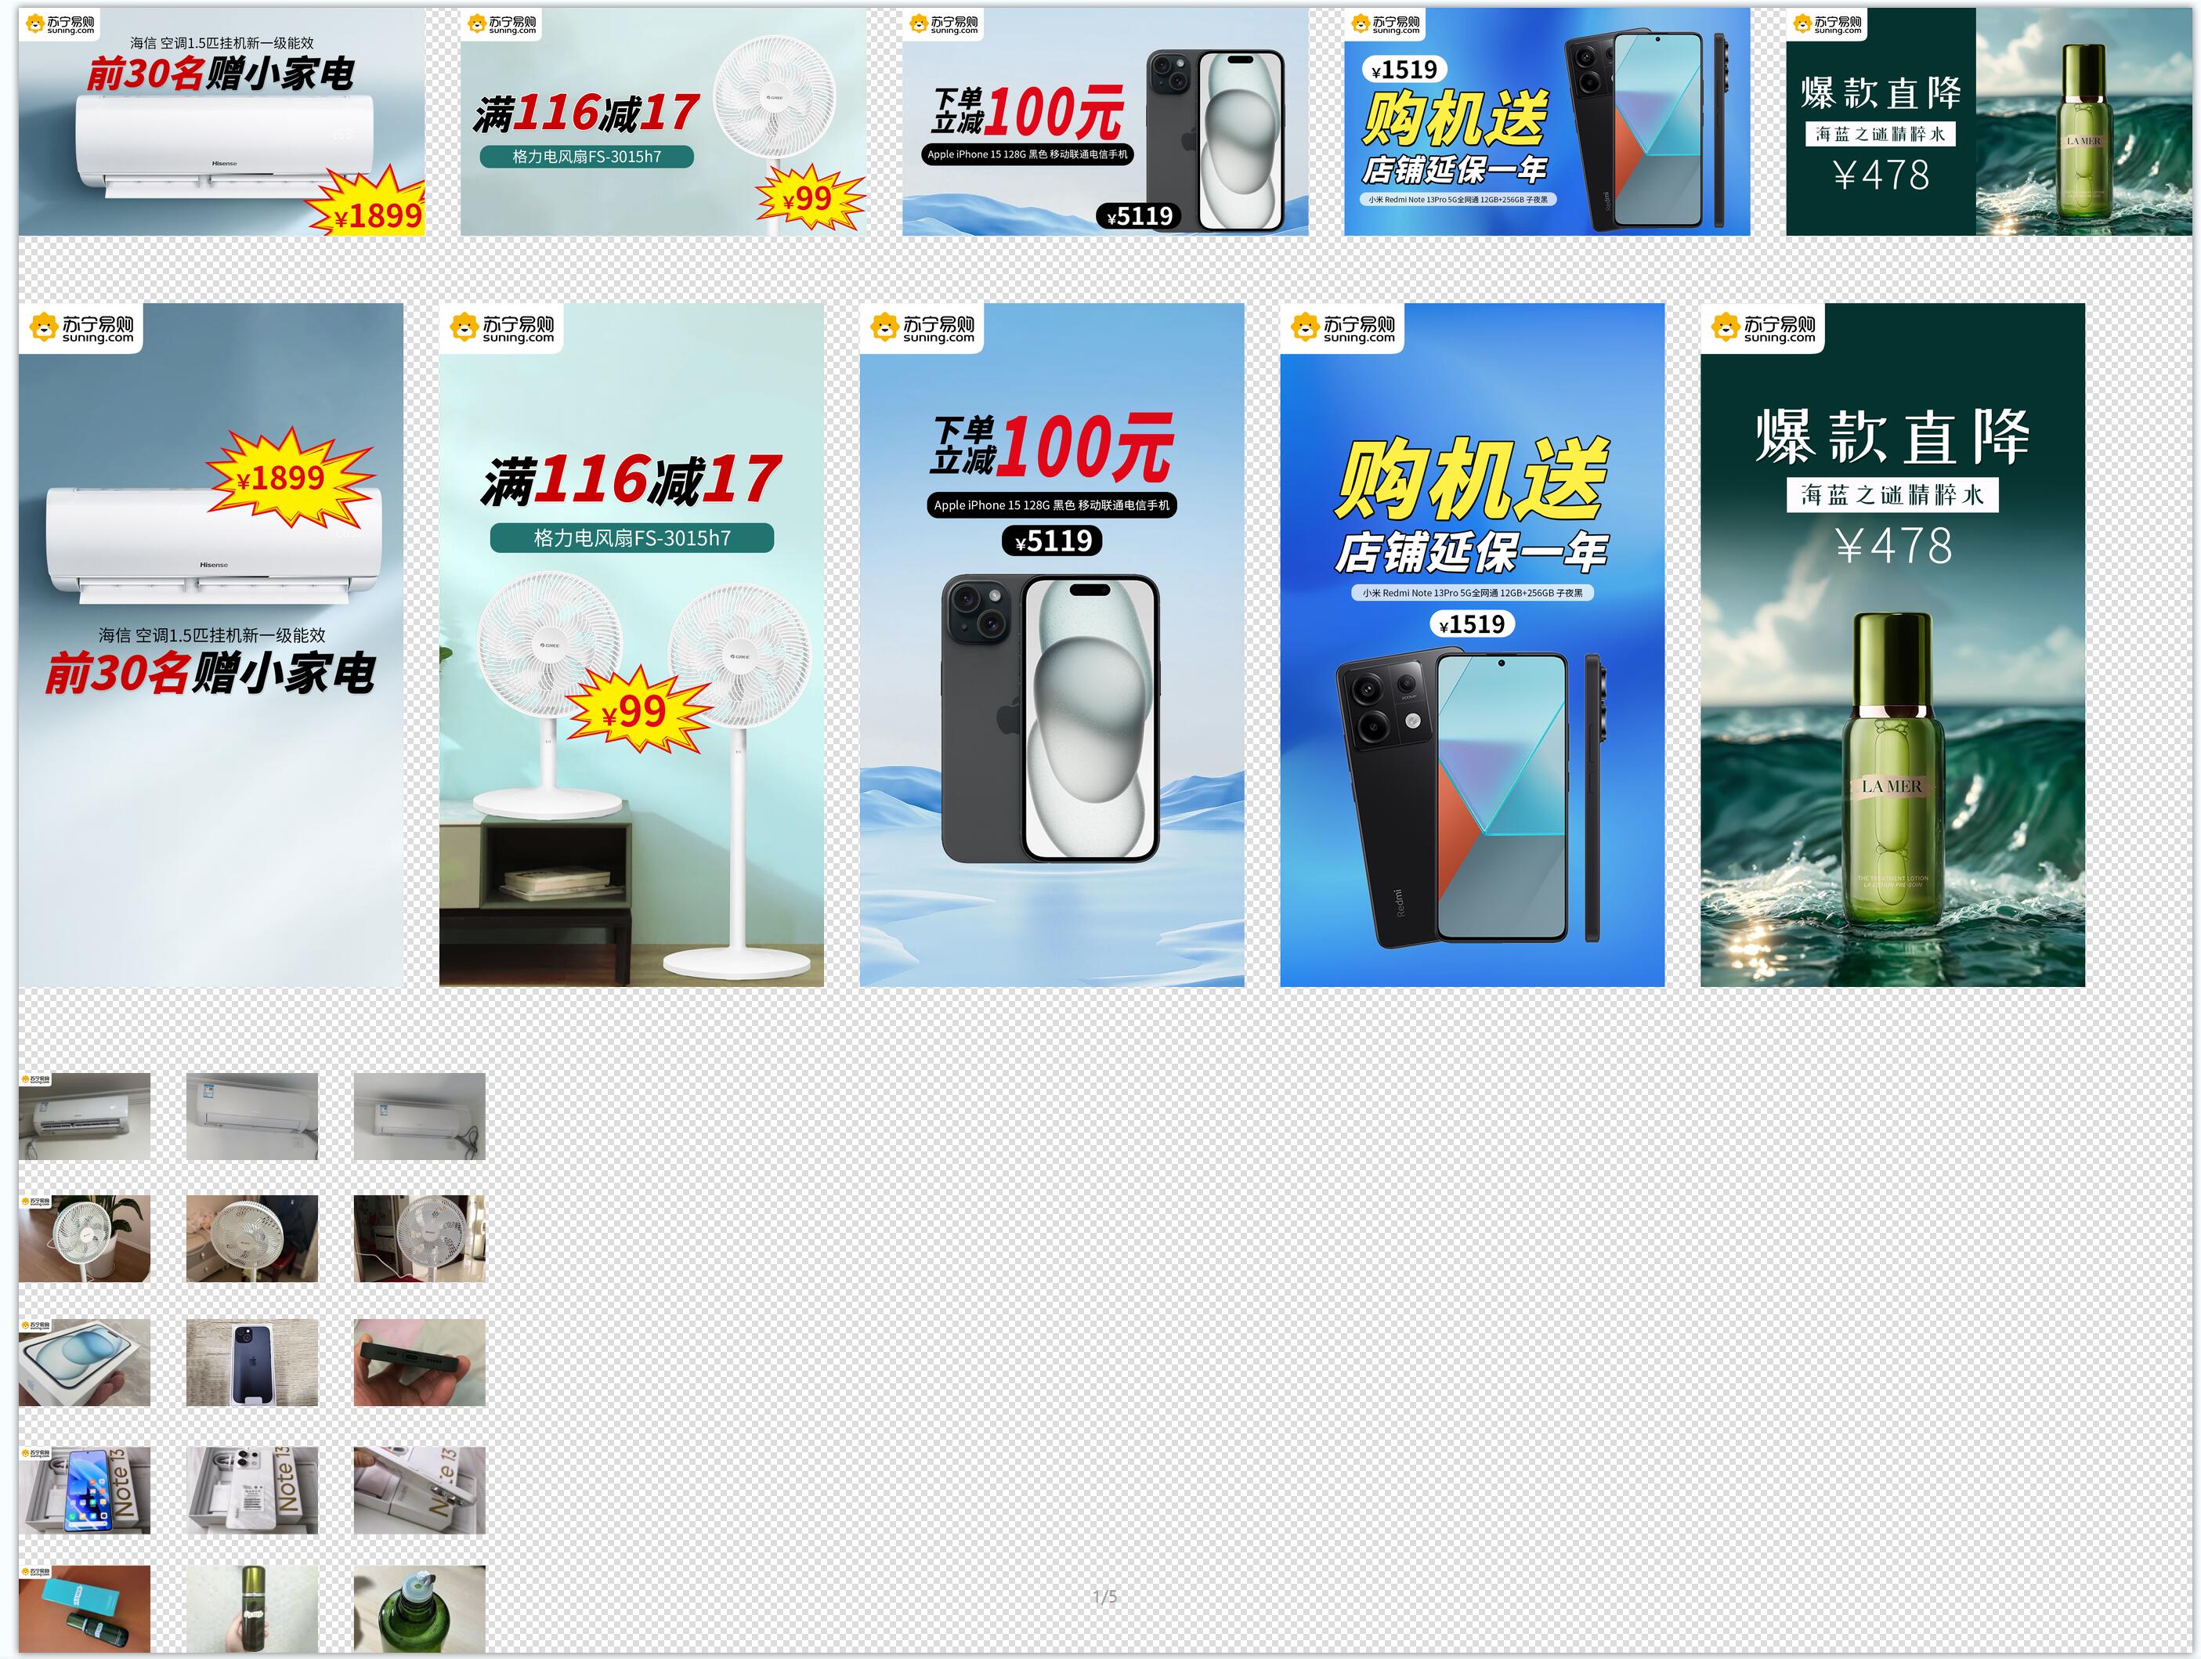Select Hisense air conditioner image on vertical poster
Screen dimensions: 2201x1659
[x=214, y=544]
